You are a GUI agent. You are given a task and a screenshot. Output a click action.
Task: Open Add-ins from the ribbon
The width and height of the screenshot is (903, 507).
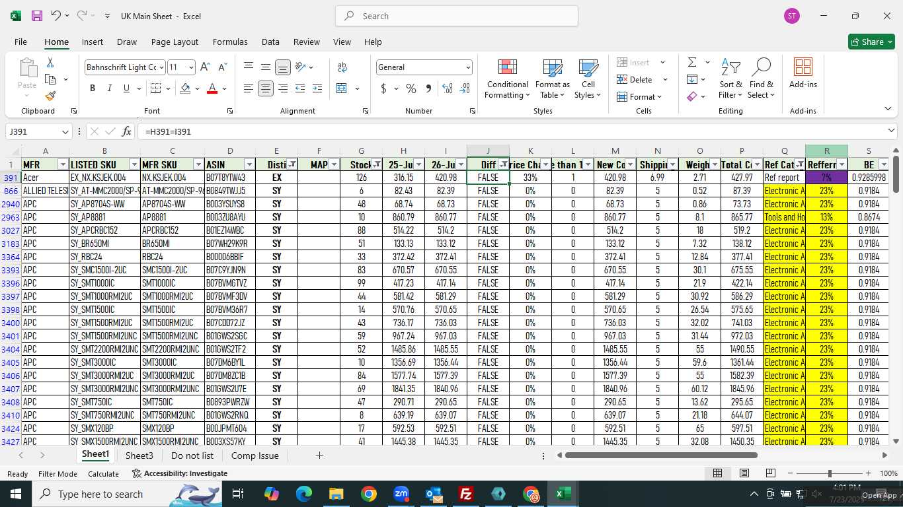pos(803,74)
